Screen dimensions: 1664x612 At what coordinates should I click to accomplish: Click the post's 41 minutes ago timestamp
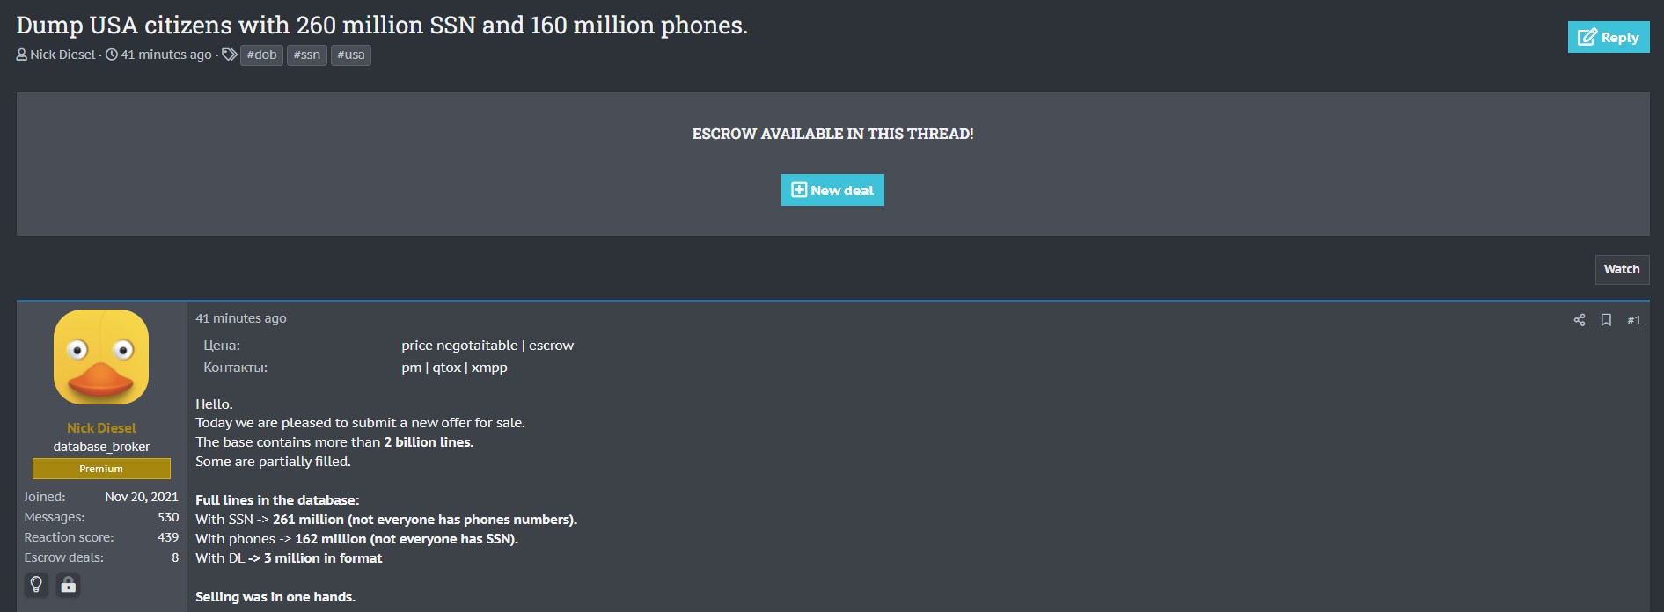pyautogui.click(x=240, y=318)
